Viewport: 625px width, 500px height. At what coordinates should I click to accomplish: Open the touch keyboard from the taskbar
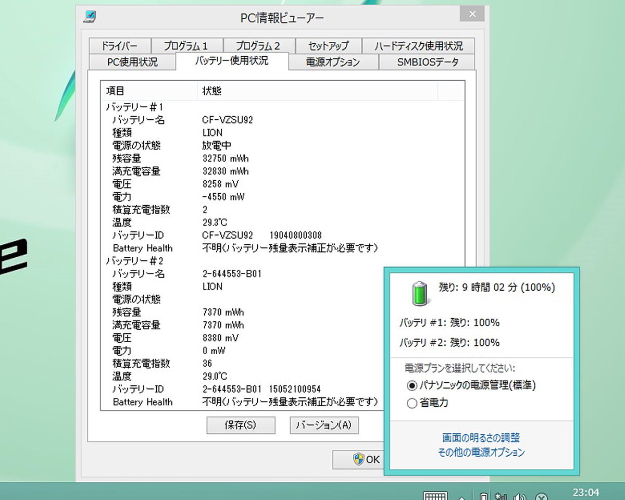tap(435, 495)
